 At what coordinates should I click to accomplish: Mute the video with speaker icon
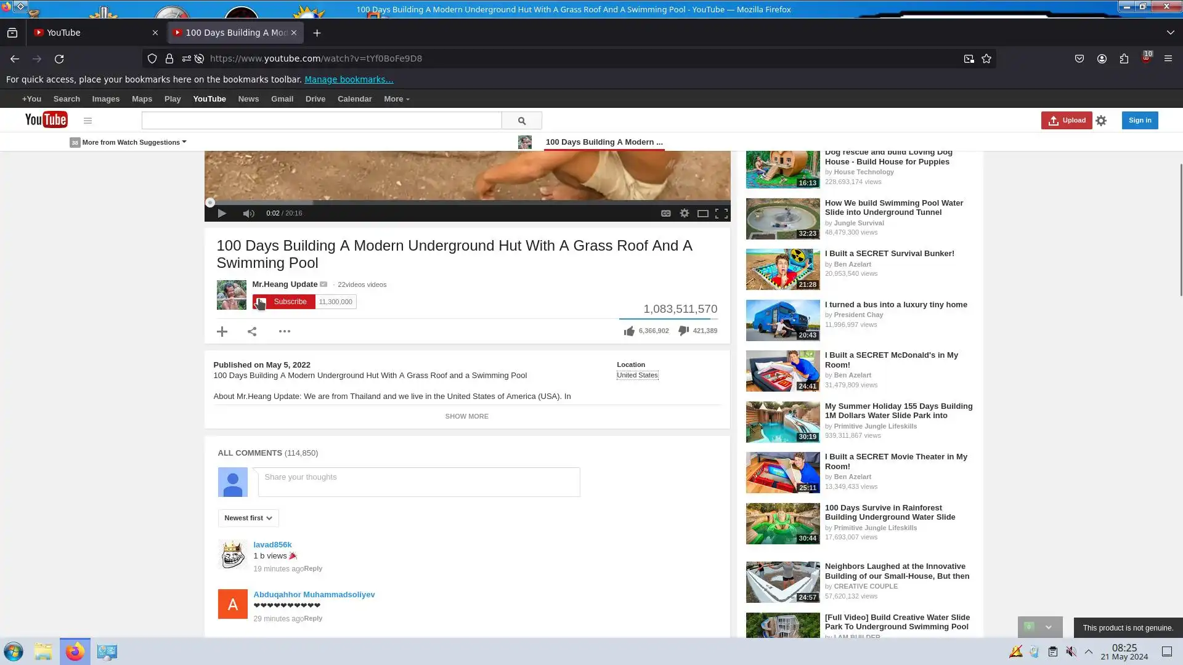[x=248, y=213]
